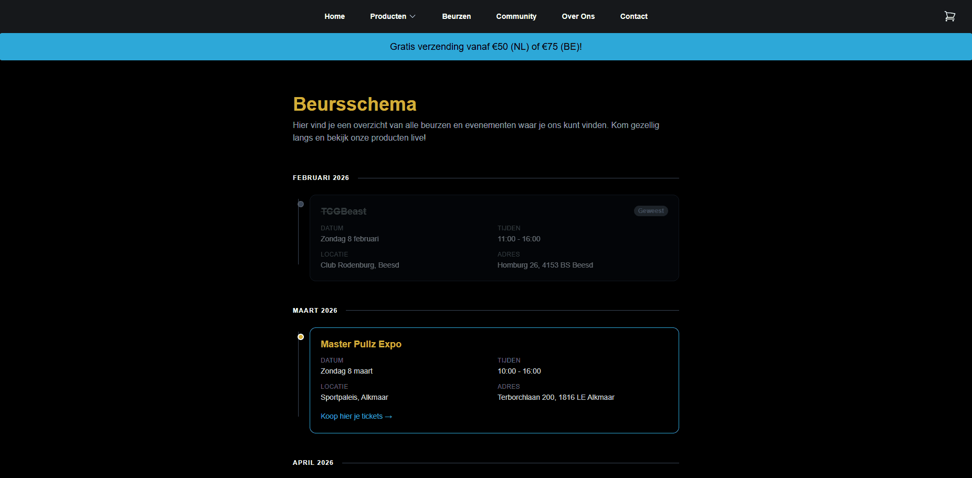This screenshot has height=478, width=972.
Task: Open the Beurzen menu item
Action: coord(456,16)
